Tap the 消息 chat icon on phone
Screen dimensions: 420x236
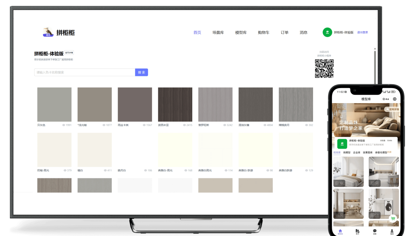click(x=374, y=231)
